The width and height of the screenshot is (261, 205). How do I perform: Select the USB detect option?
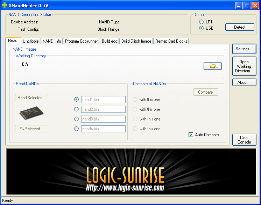coord(201,28)
